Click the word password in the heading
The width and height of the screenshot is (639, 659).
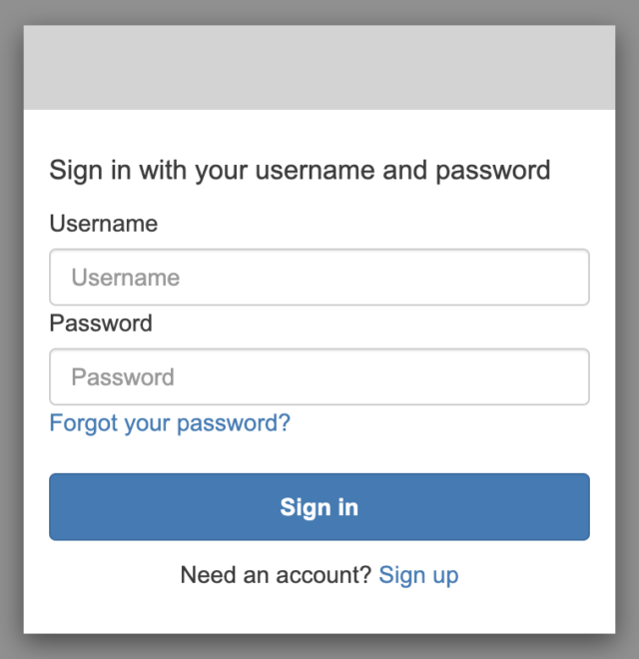click(492, 172)
